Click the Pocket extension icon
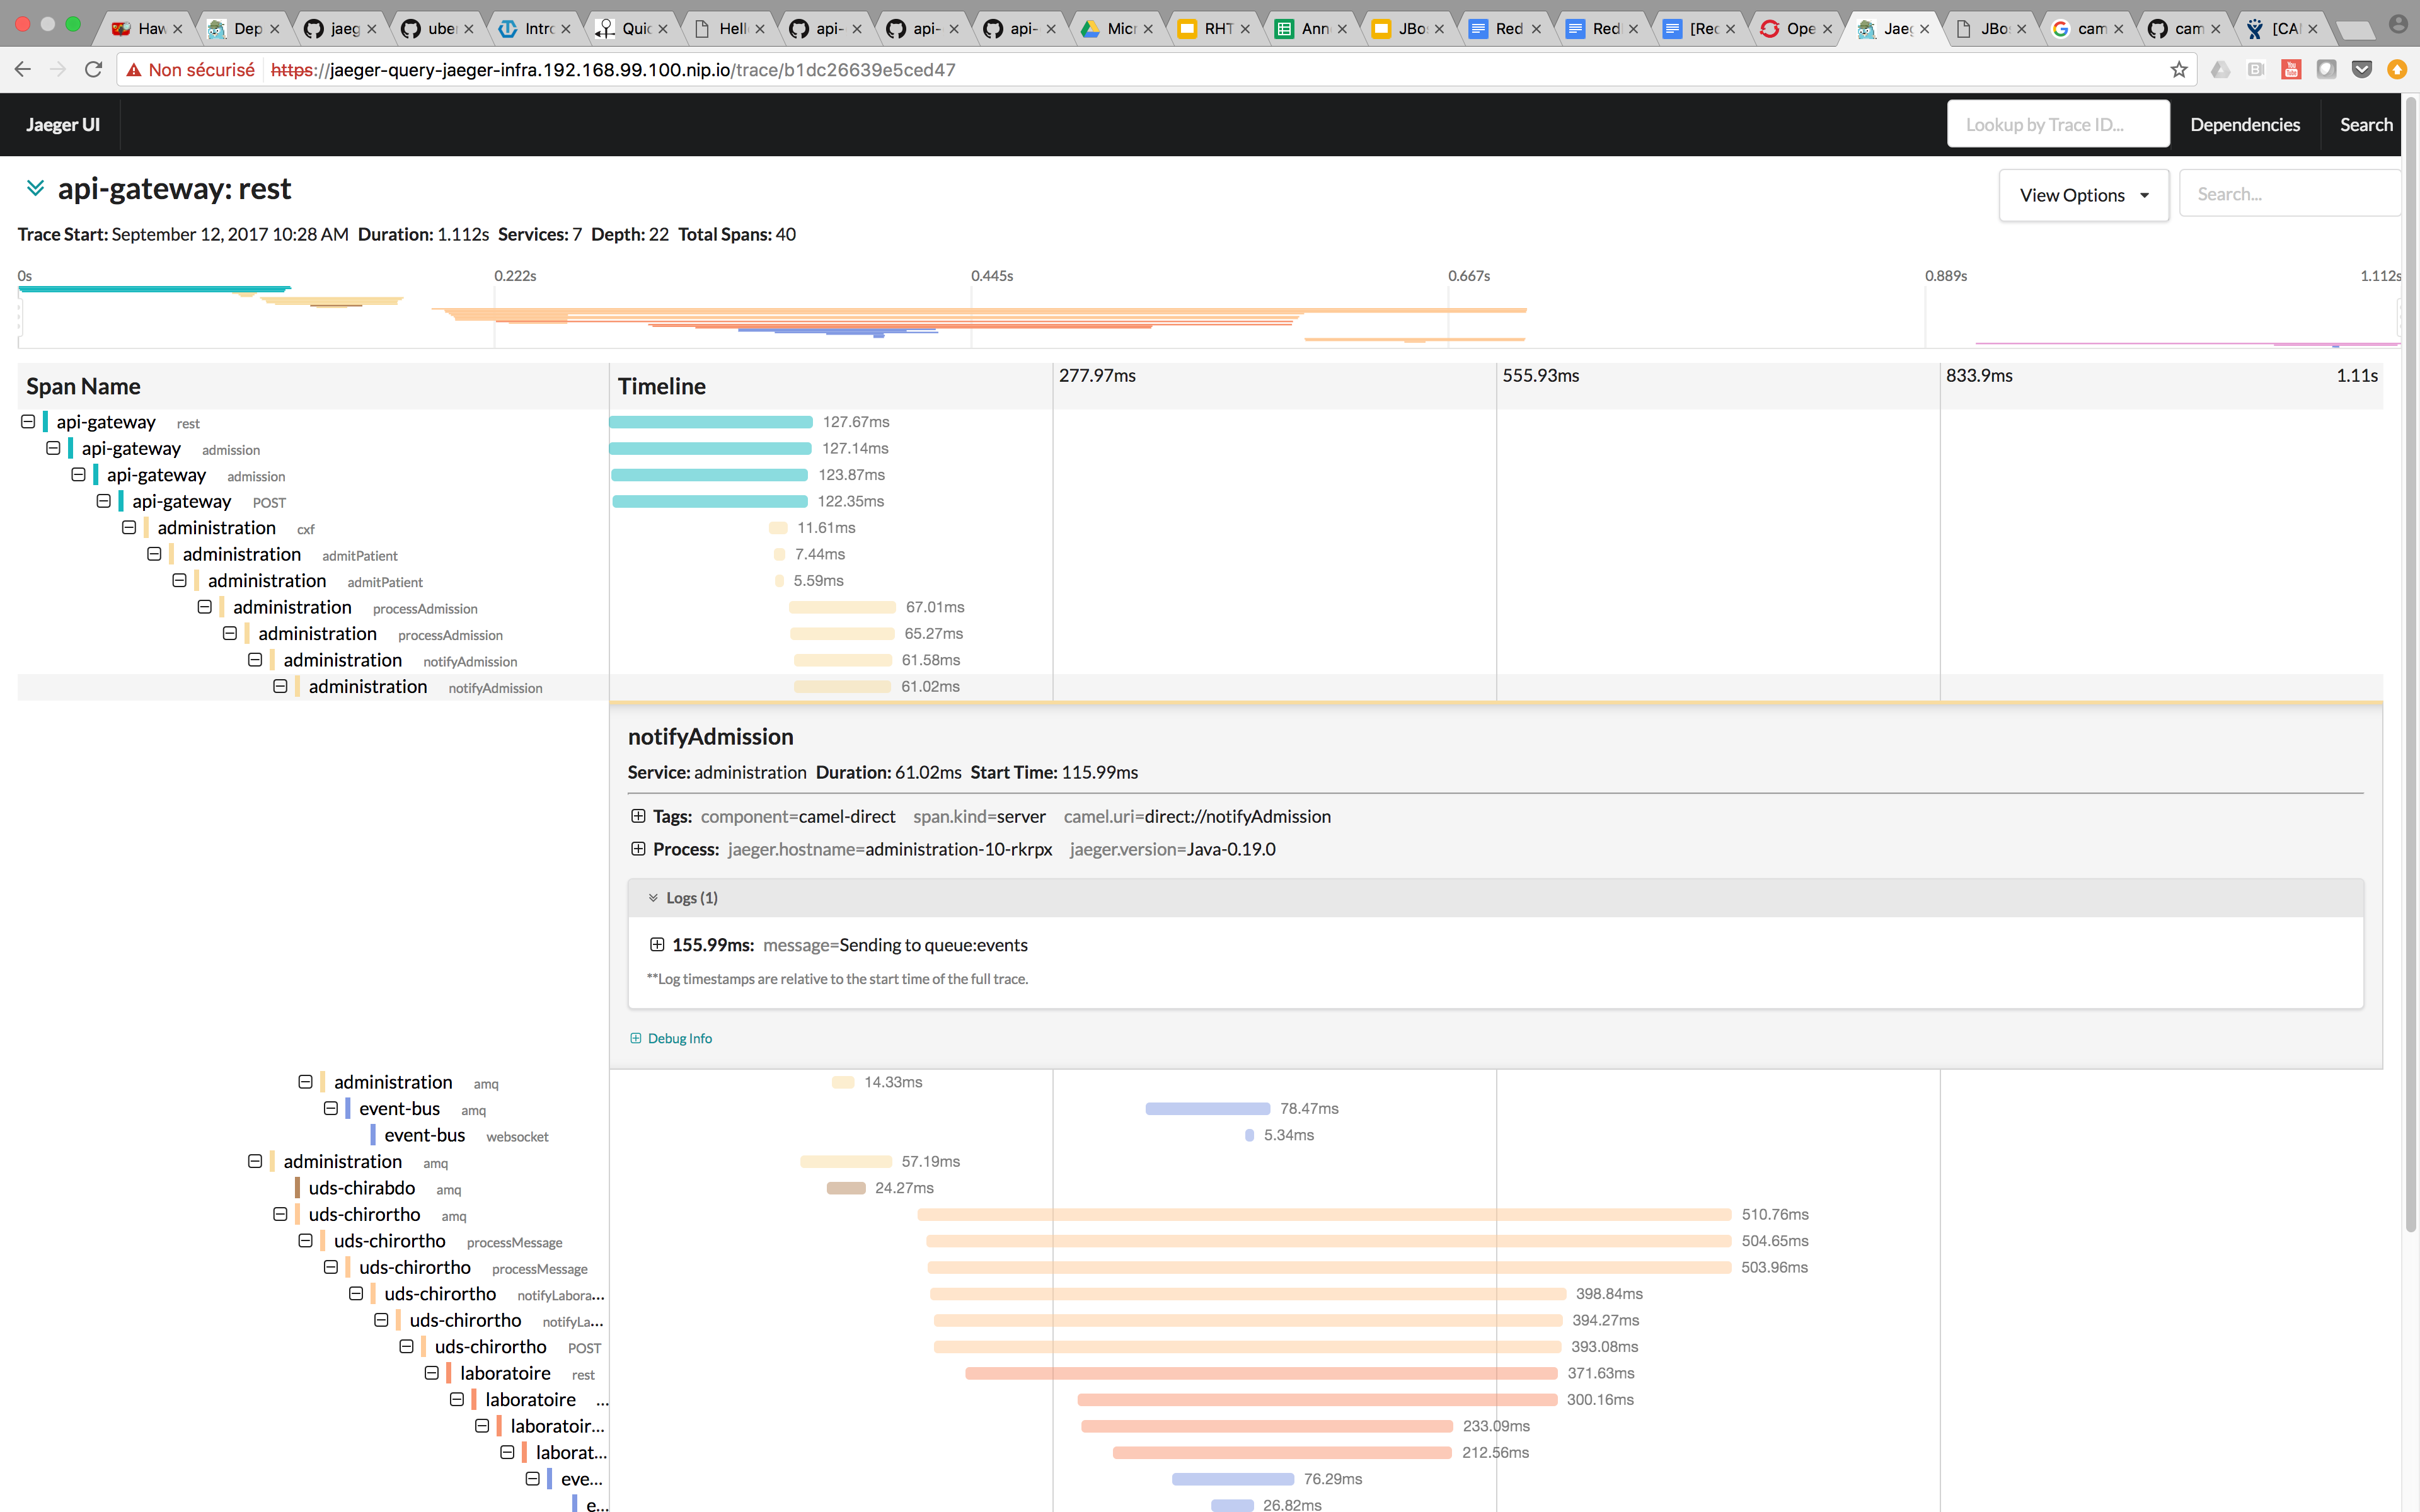Image resolution: width=2420 pixels, height=1512 pixels. click(x=2361, y=69)
